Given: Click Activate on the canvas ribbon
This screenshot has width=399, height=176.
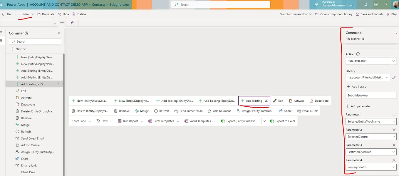Looking at the screenshot, I should click(296, 101).
